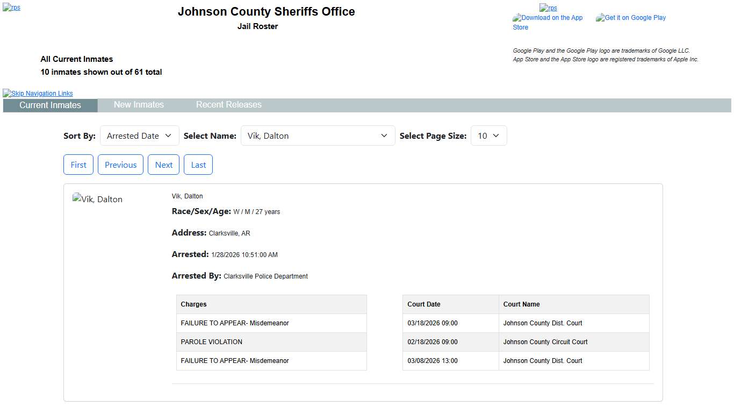
Task: Click the rps image link above the app store badges
Action: 548,8
